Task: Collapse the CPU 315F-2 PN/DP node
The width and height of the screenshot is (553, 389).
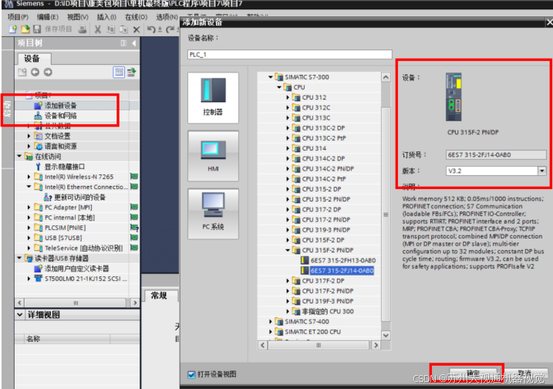Action: pyautogui.click(x=288, y=250)
